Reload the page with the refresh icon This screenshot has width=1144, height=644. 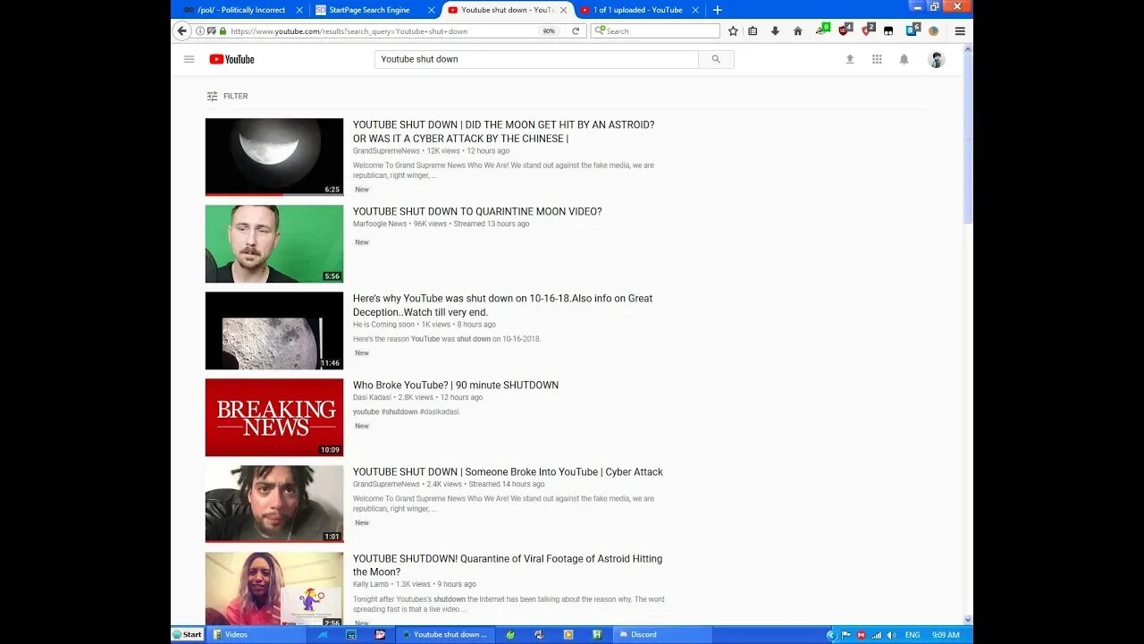(x=576, y=30)
